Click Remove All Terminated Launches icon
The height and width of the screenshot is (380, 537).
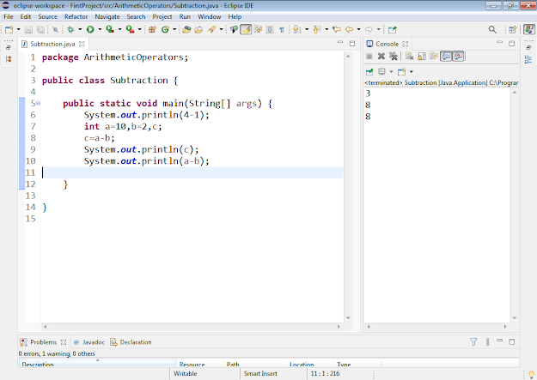point(394,56)
